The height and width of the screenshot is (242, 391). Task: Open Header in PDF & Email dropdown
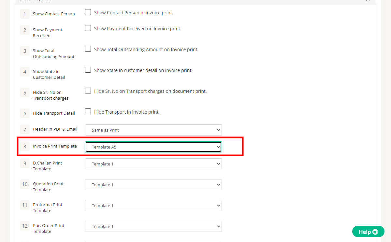(x=153, y=130)
